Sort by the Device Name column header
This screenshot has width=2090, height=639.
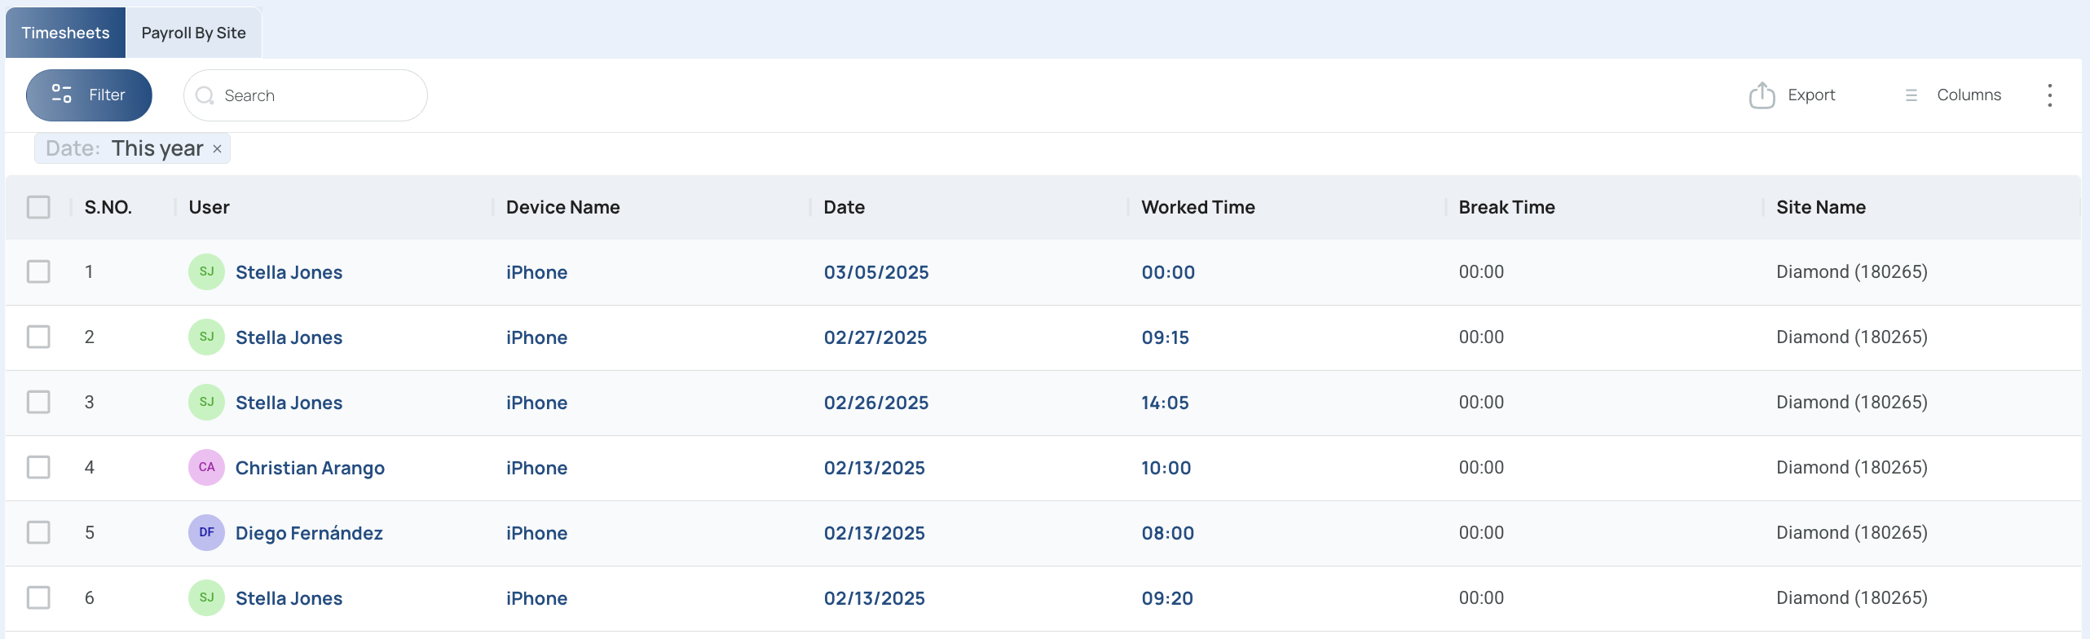click(x=562, y=207)
